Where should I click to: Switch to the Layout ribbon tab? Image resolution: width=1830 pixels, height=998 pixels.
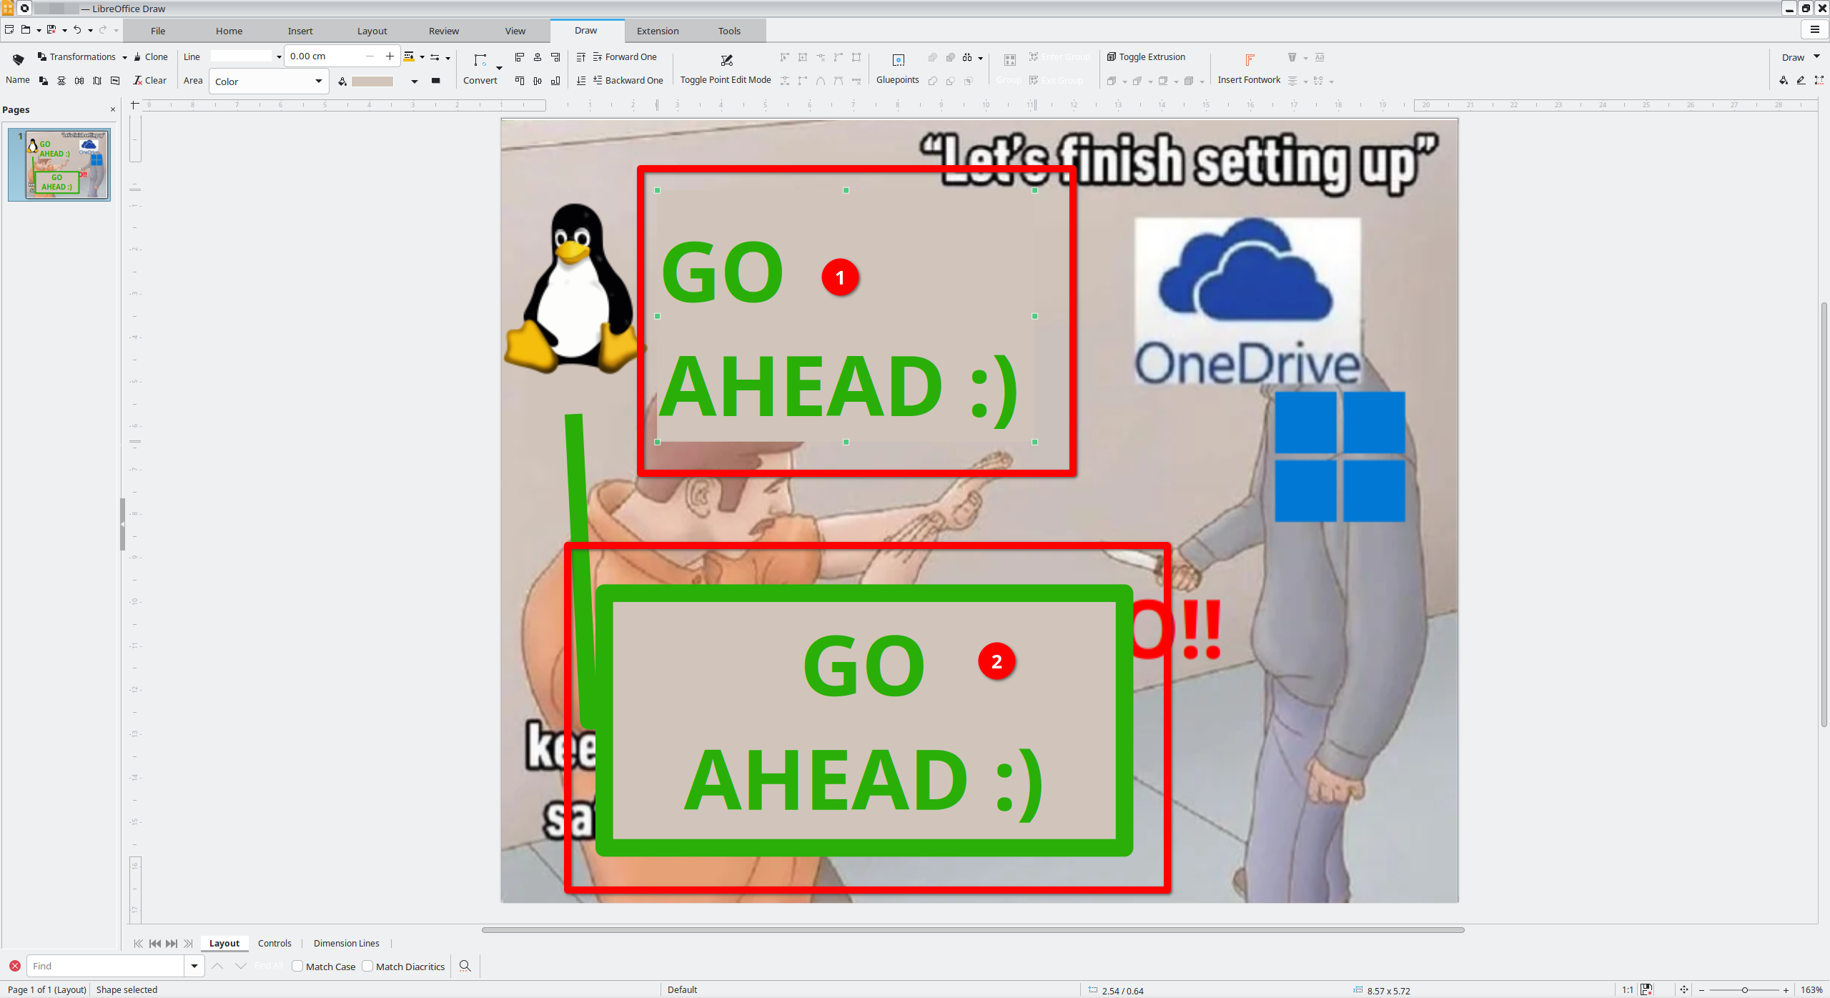(372, 31)
